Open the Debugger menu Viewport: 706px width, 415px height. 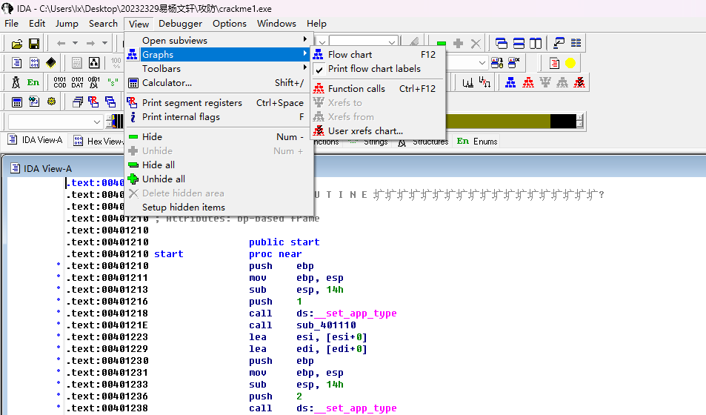tap(180, 23)
